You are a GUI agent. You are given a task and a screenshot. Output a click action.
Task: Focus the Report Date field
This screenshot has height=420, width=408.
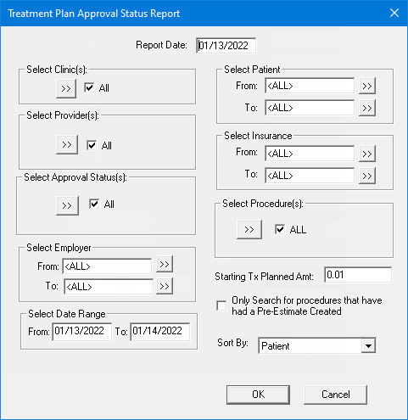pos(226,46)
